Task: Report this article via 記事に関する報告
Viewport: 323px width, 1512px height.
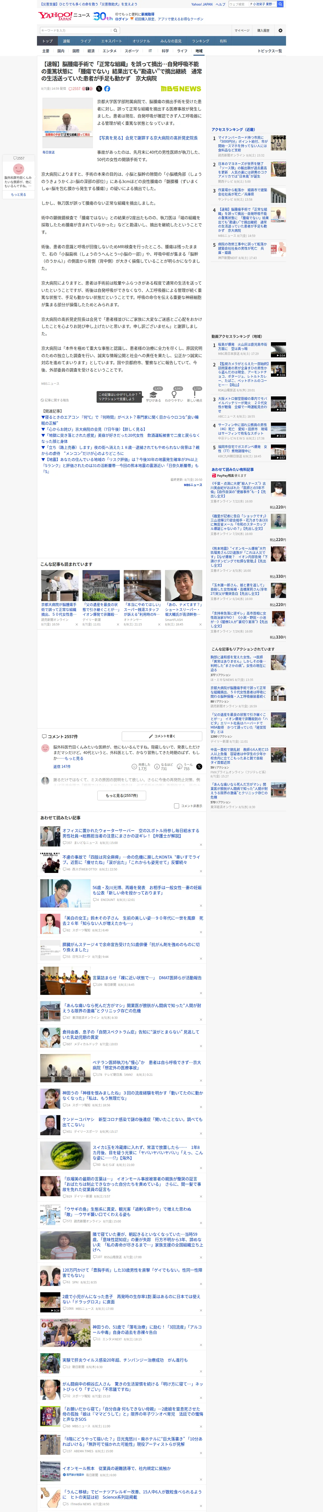Action: (x=55, y=400)
